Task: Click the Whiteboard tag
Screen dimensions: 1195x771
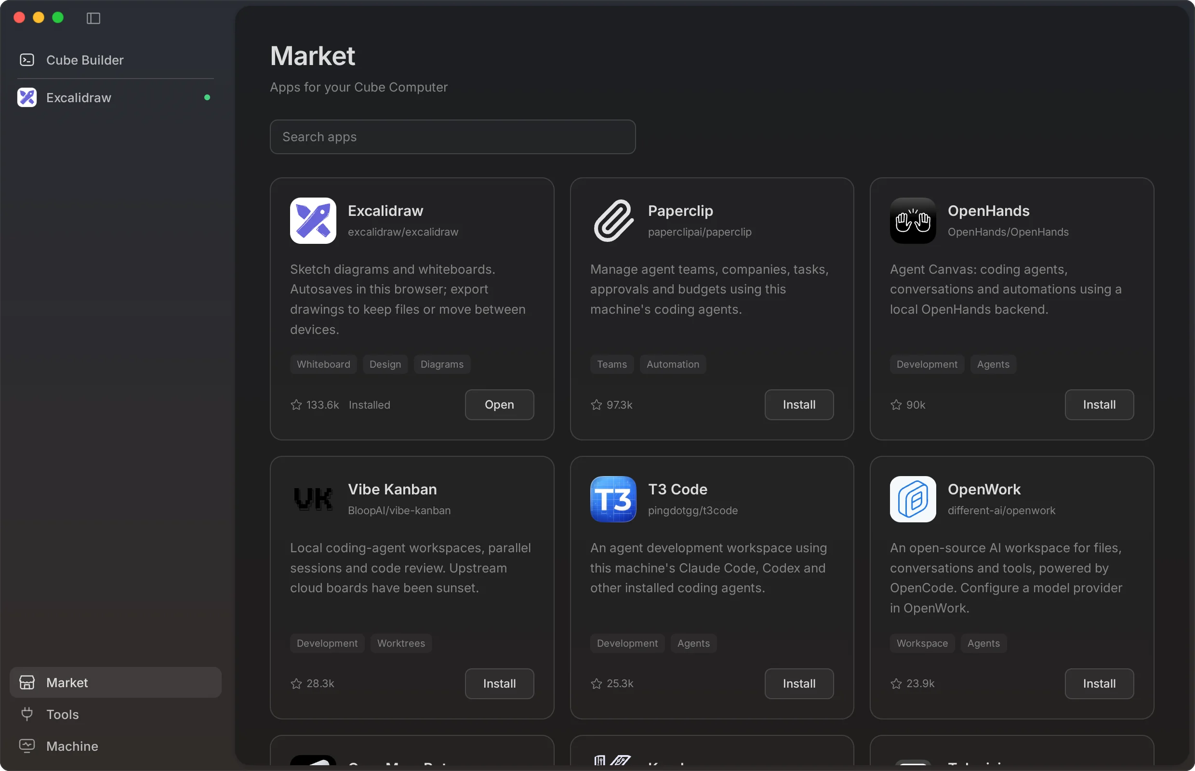Action: [323, 364]
